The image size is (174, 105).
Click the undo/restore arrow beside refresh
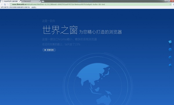point(8,4)
